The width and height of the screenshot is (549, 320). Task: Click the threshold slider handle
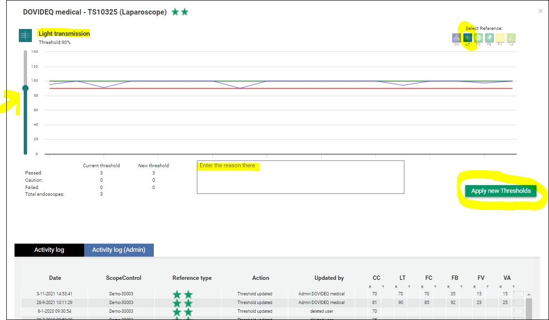(x=25, y=88)
